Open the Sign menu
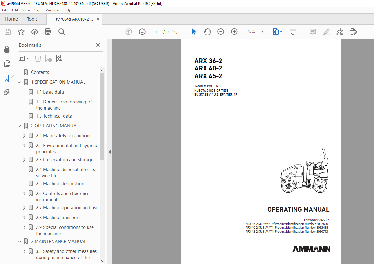The image size is (374, 264). tap(38, 10)
